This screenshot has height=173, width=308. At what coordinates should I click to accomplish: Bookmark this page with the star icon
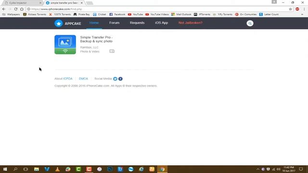coord(290,9)
